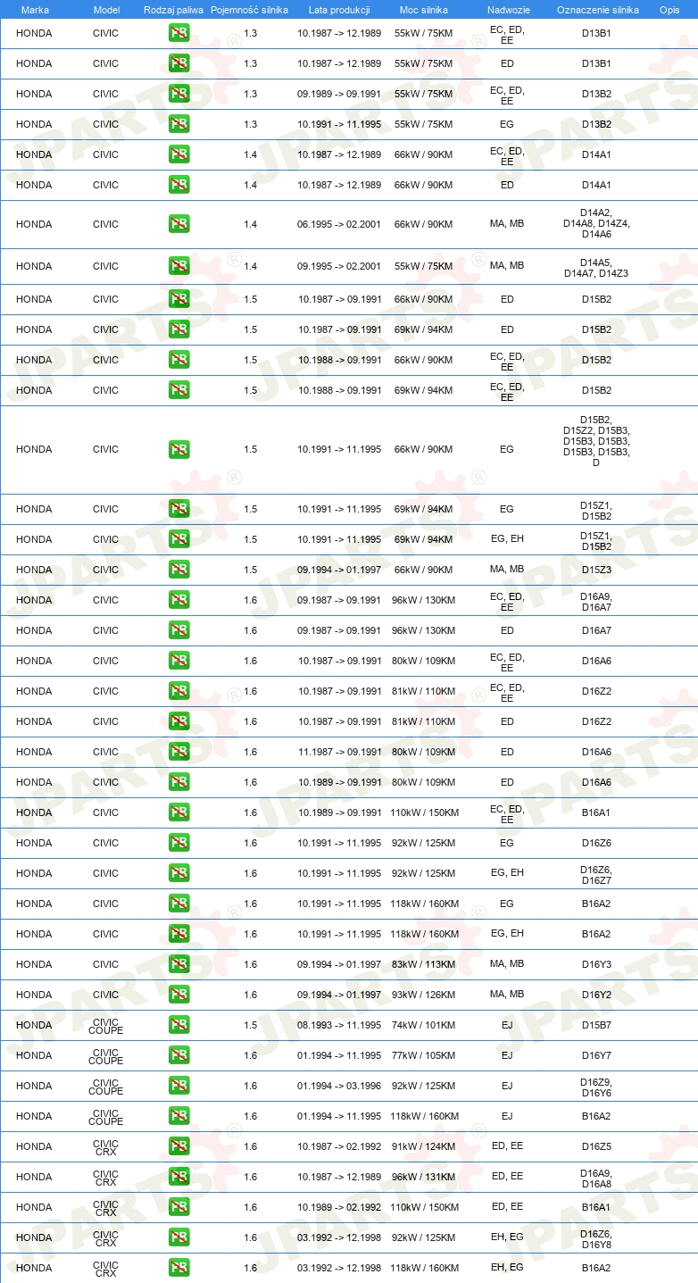Click the fuel icon in the D16Z6, D16Y8 CRX row
698x1283 pixels.
click(179, 1237)
